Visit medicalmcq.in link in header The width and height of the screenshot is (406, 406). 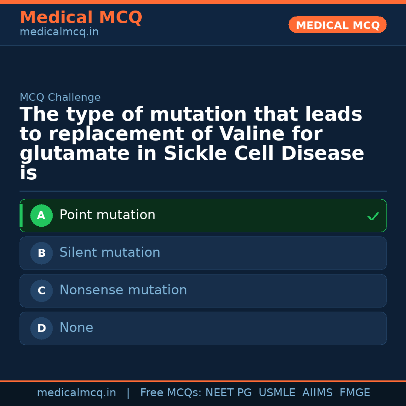[x=59, y=32]
